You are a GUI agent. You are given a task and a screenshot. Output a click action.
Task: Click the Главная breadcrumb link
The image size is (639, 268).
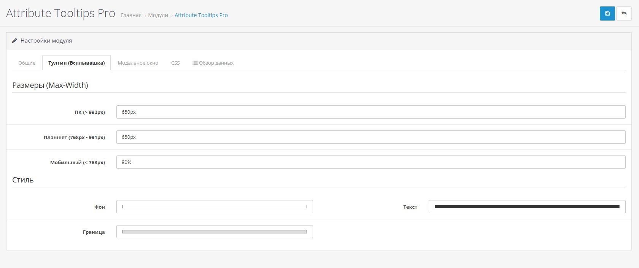click(x=131, y=15)
